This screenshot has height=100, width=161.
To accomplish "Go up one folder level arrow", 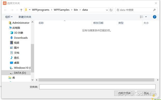I will click(x=21, y=10).
